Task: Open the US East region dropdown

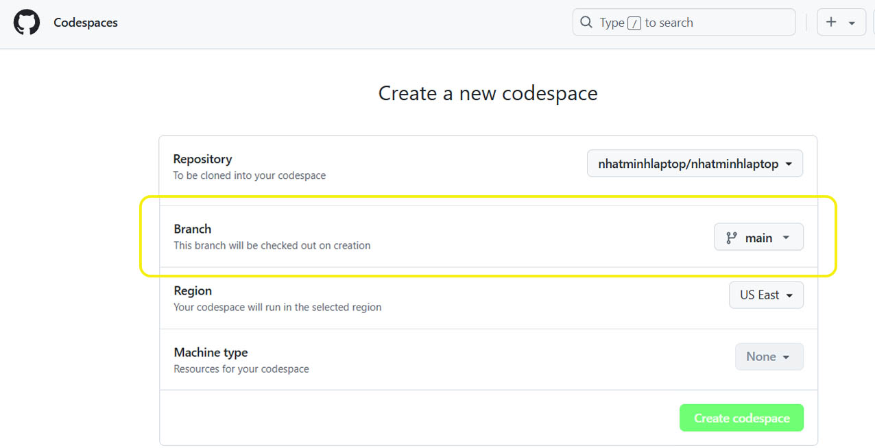Action: point(766,295)
